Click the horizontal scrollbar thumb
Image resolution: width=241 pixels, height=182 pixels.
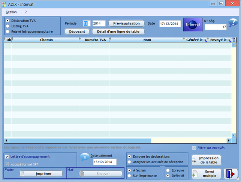[80, 140]
